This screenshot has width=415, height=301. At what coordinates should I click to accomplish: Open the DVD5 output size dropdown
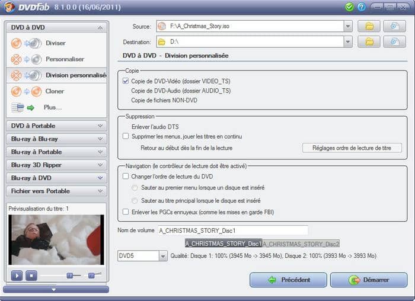[163, 256]
